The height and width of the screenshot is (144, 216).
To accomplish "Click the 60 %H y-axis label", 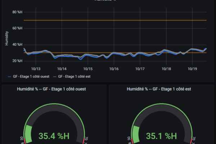I will click(17, 28).
